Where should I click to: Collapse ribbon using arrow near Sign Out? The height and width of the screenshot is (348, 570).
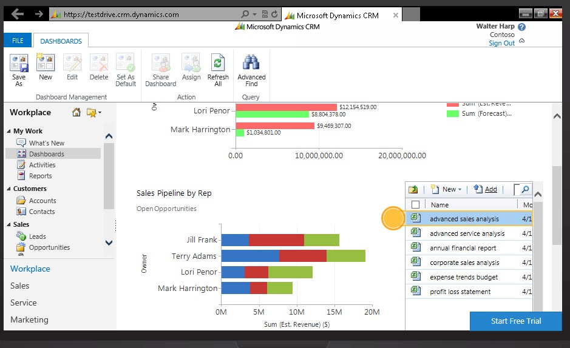pos(521,41)
